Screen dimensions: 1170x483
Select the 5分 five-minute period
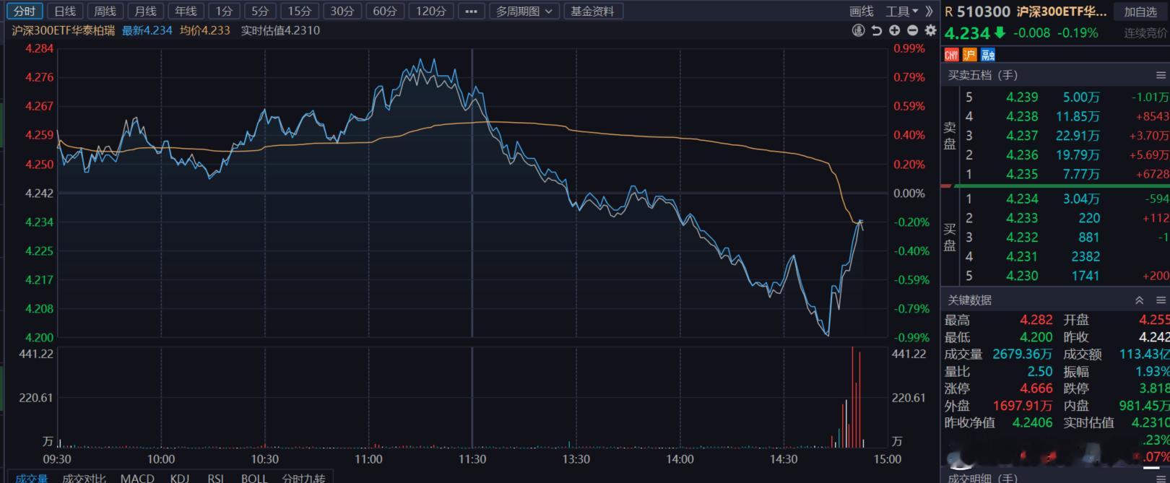click(261, 12)
